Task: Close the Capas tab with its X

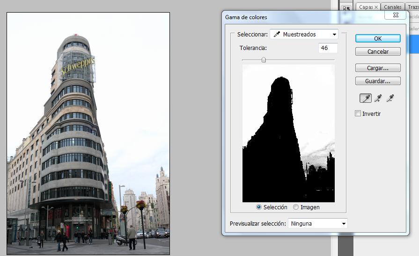Action: (376, 7)
